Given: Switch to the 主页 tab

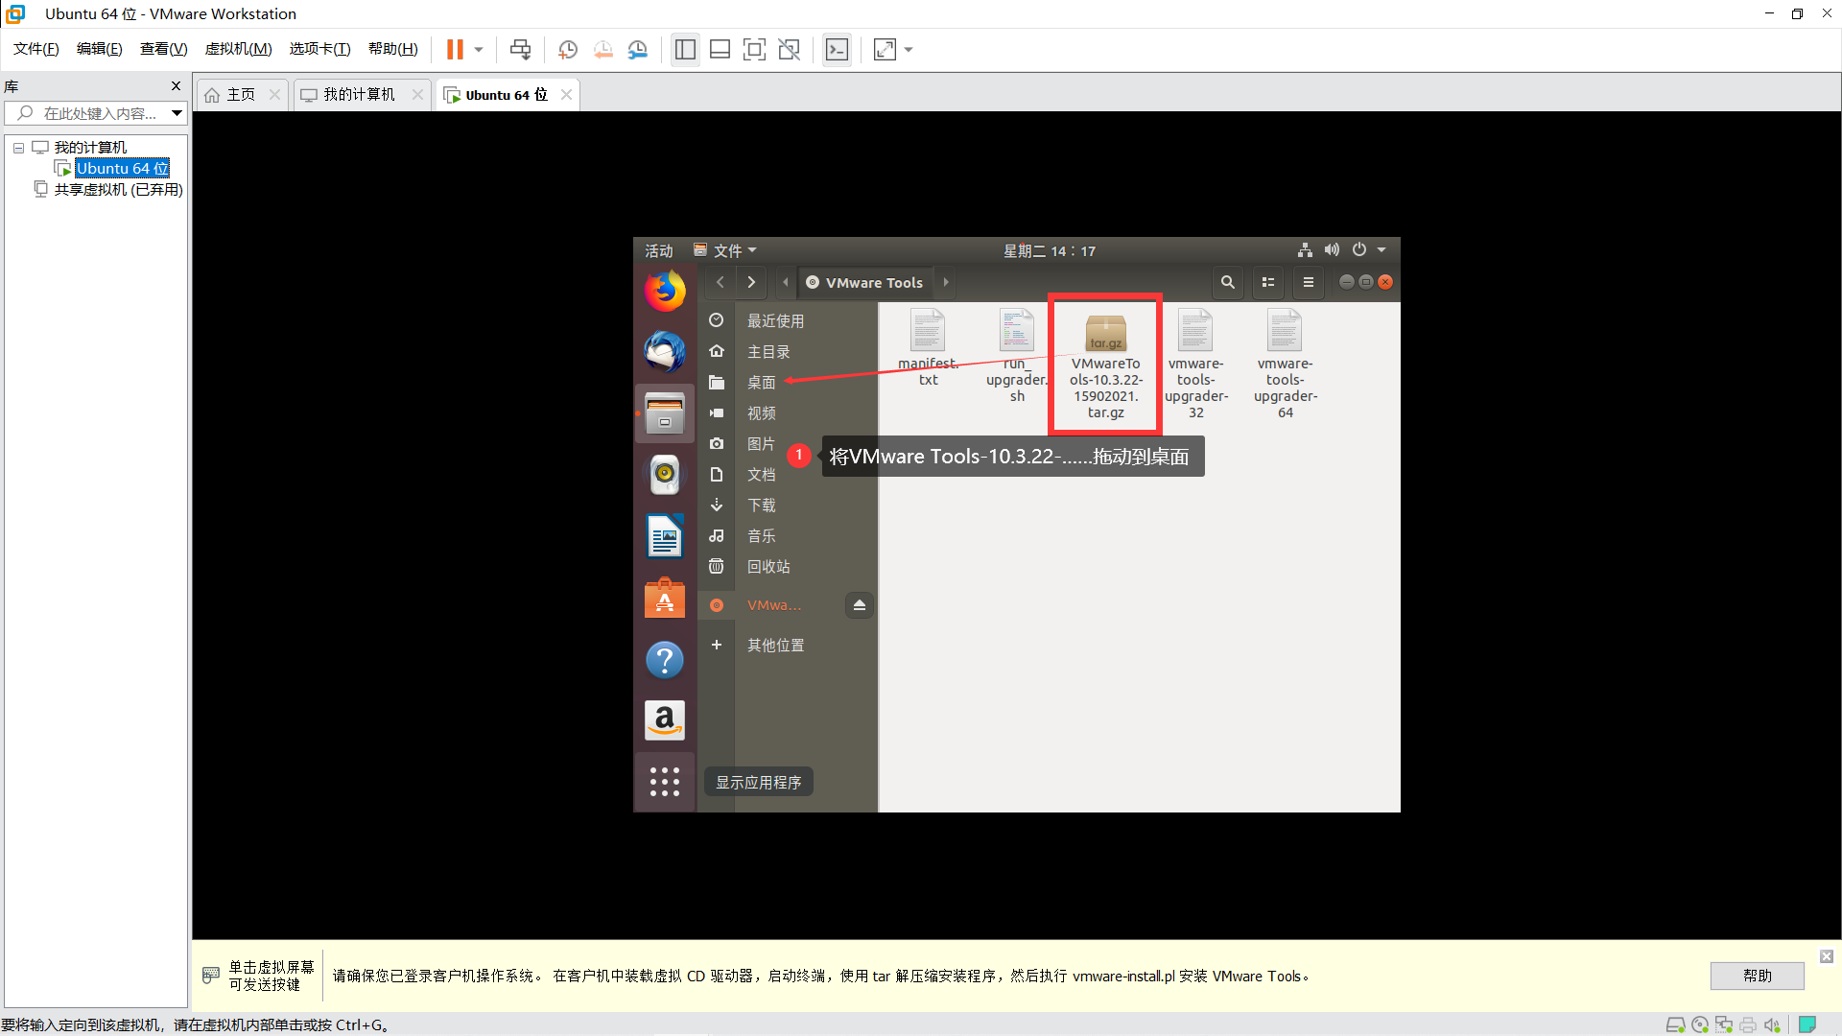Looking at the screenshot, I should point(240,94).
